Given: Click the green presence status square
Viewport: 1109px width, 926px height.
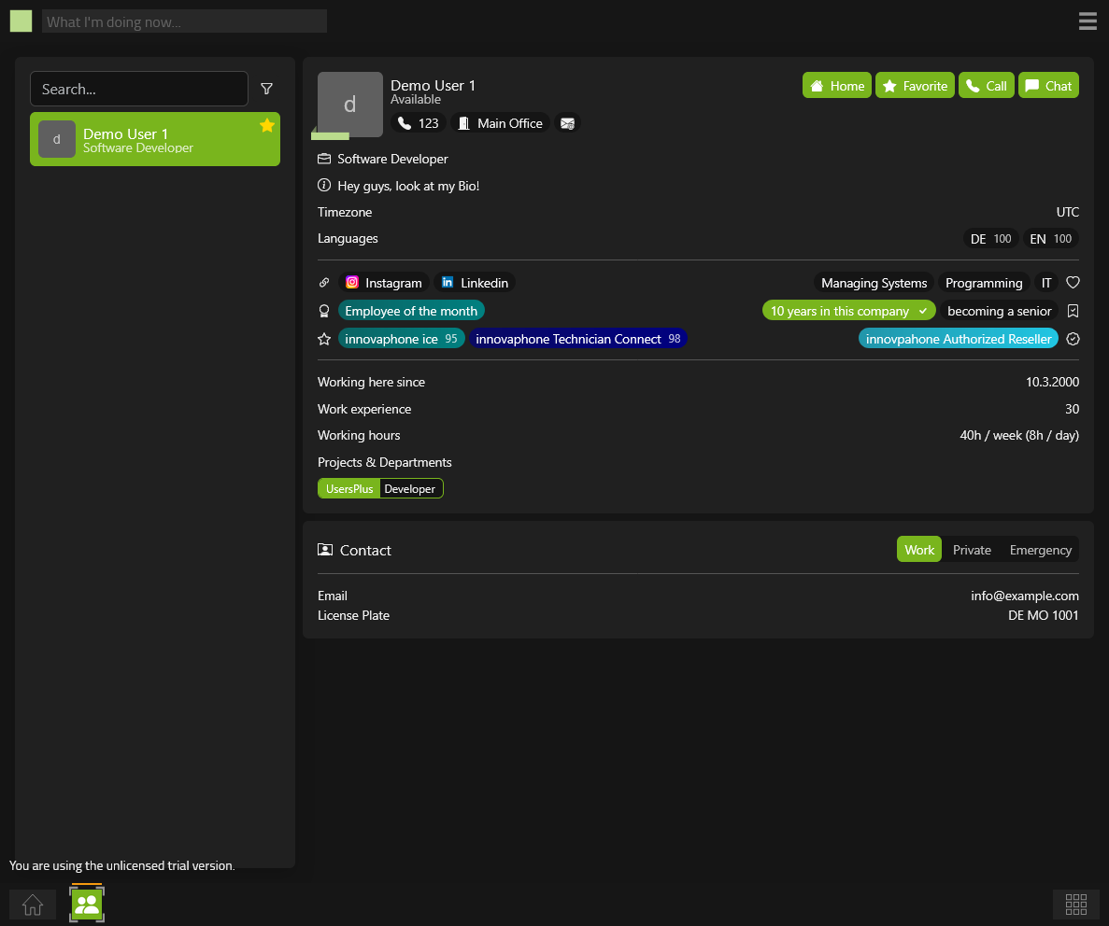Looking at the screenshot, I should coord(21,21).
